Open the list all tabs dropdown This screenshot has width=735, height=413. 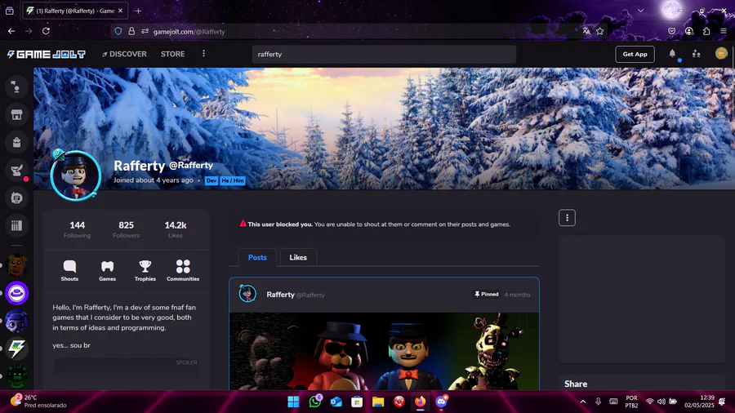click(641, 11)
